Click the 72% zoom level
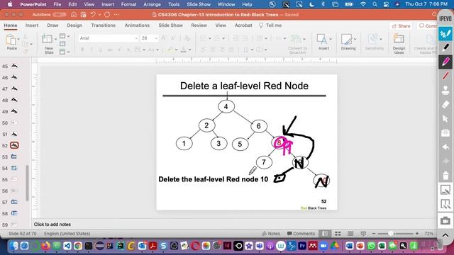Image resolution: width=454 pixels, height=255 pixels. (x=428, y=233)
